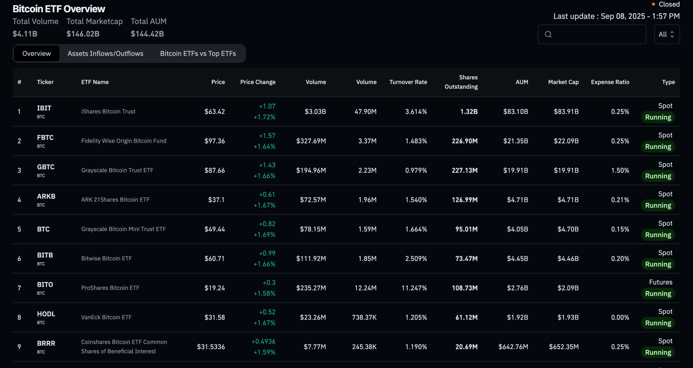Click the 95.01M shares outstanding cell
The height and width of the screenshot is (368, 693).
coord(466,229)
